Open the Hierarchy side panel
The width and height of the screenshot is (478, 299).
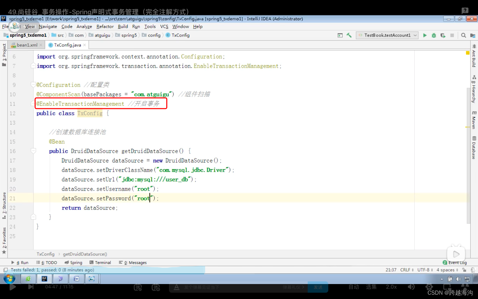click(474, 89)
